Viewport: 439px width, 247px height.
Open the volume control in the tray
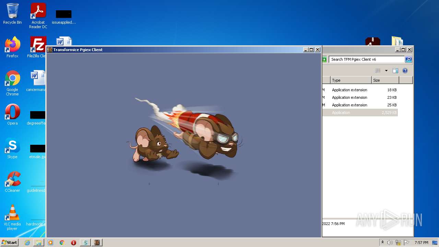click(x=390, y=243)
